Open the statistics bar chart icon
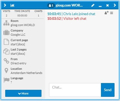This screenshot has width=120, height=101. tap(12, 5)
